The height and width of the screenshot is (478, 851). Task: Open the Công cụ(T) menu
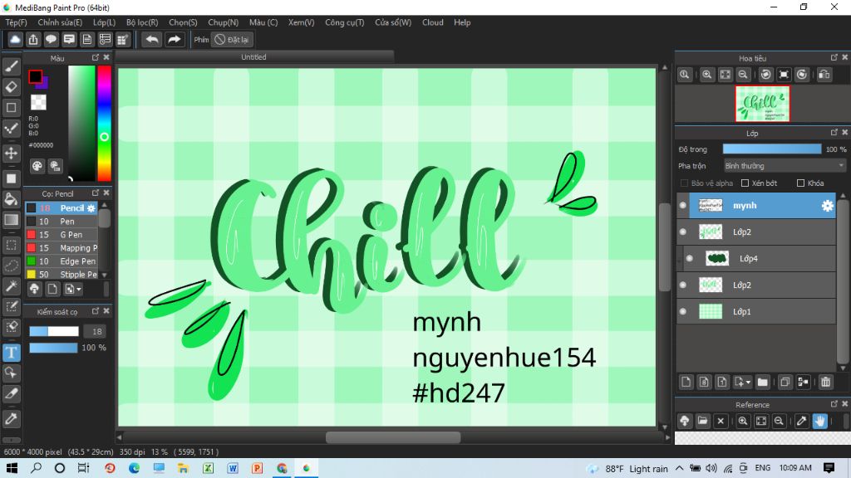[x=343, y=22]
